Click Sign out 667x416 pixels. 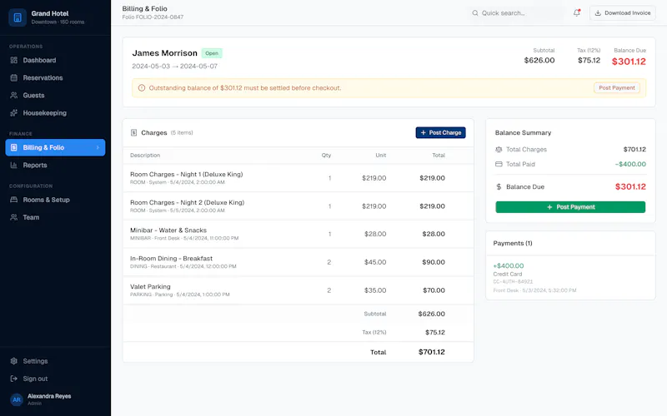pos(55,379)
